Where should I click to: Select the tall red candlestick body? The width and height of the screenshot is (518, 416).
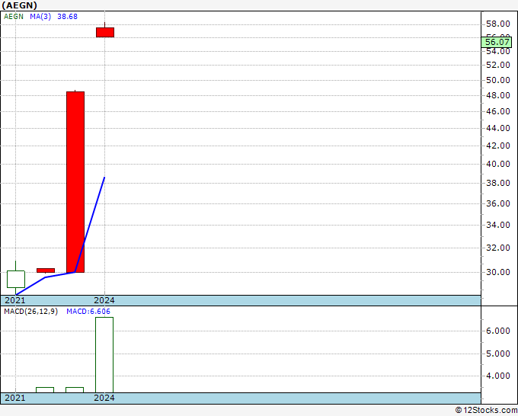point(75,182)
